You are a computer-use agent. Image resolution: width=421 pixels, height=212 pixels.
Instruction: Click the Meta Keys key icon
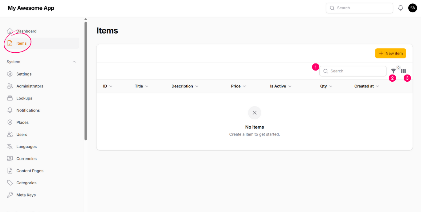click(10, 195)
